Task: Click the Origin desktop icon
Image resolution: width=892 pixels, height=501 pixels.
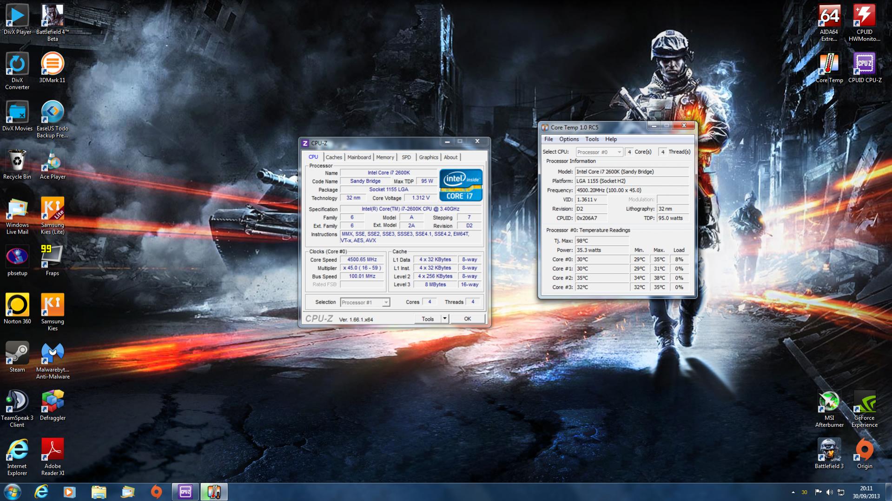Action: (x=864, y=454)
